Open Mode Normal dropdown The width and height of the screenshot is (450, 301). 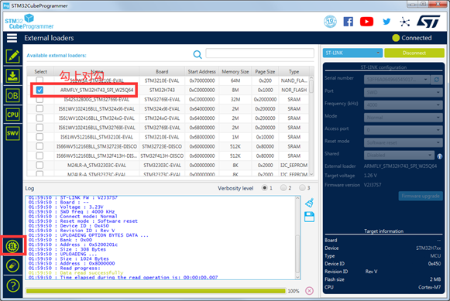click(x=404, y=118)
